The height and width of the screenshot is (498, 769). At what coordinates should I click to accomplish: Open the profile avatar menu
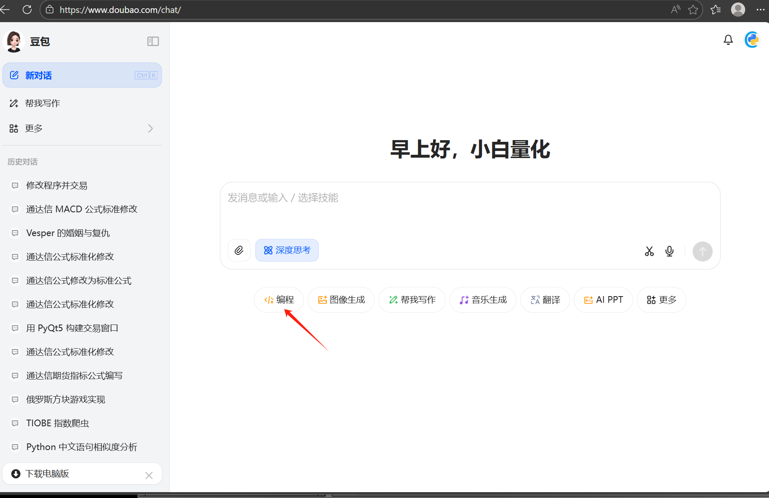click(738, 10)
